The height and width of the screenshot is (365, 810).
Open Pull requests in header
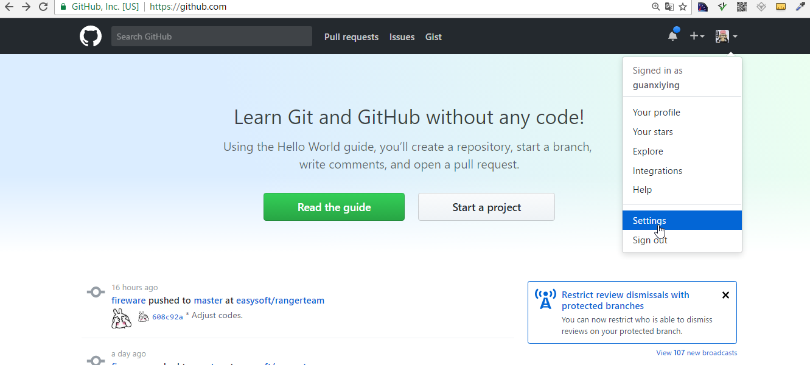coord(351,37)
